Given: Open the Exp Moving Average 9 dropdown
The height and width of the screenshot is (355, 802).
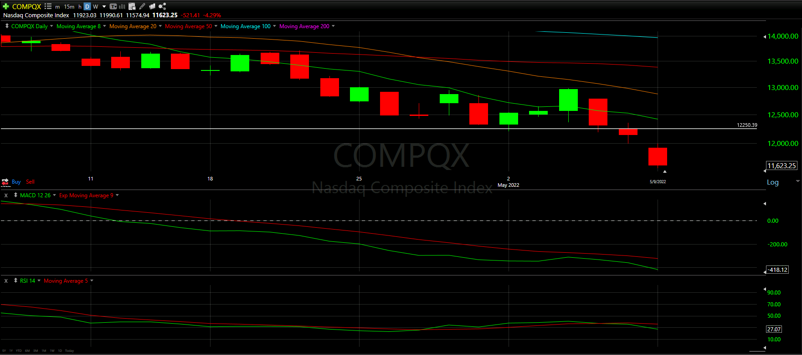Looking at the screenshot, I should pyautogui.click(x=117, y=195).
